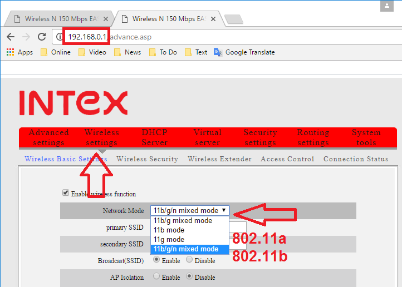Click the browser forward arrow
This screenshot has width=402, height=287.
tap(26, 37)
